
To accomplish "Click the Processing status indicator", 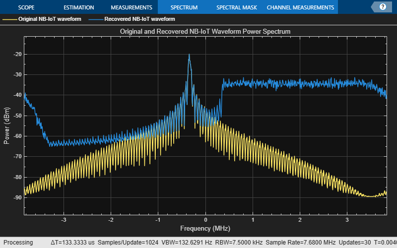I will tap(18, 243).
